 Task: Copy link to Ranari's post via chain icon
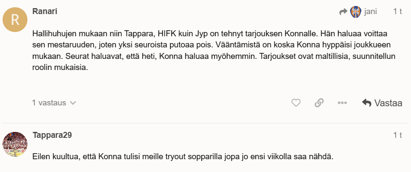(x=319, y=103)
